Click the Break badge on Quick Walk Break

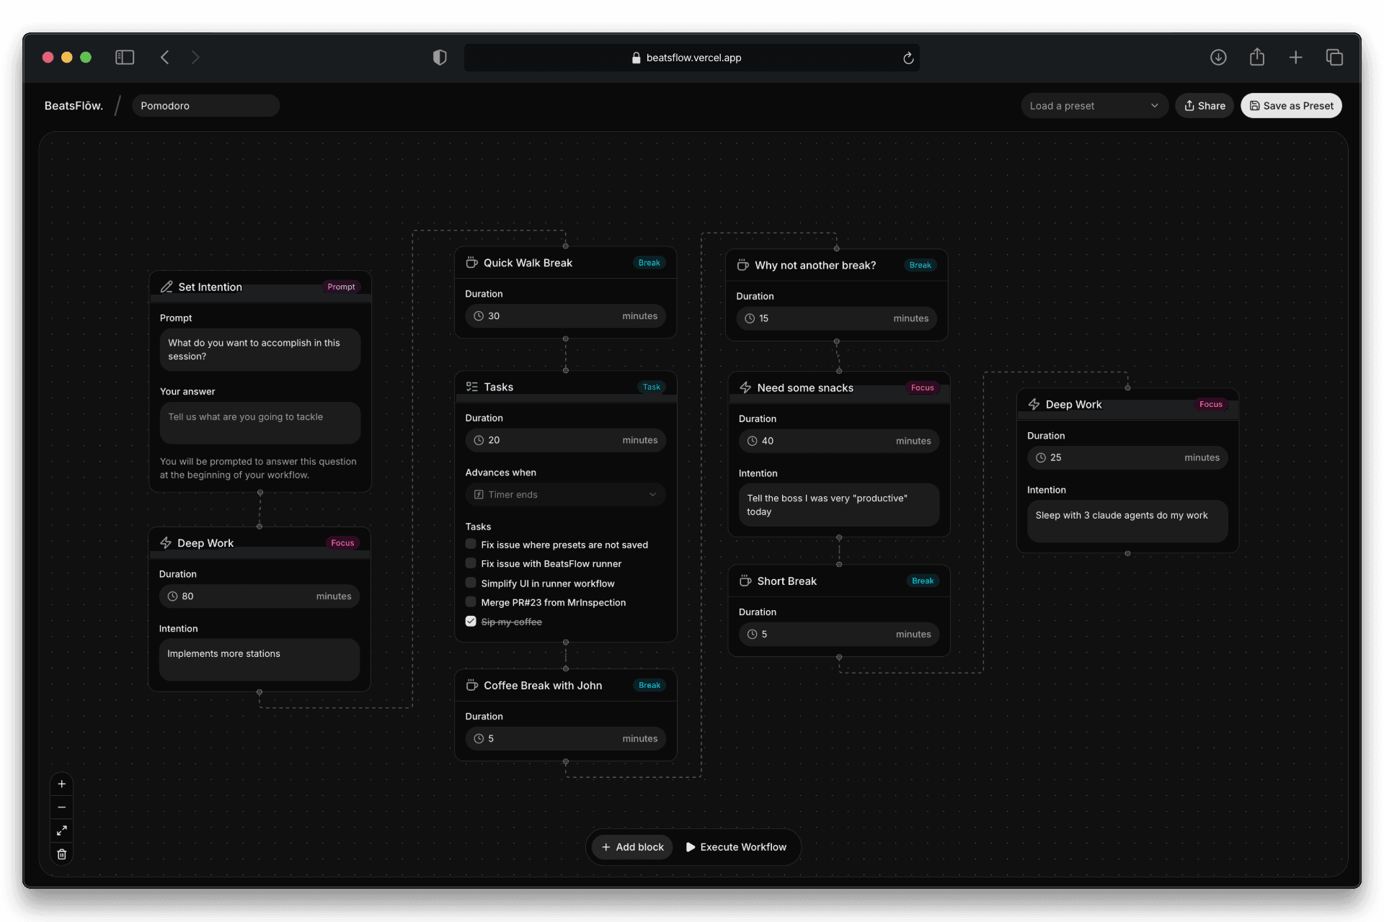coord(649,263)
